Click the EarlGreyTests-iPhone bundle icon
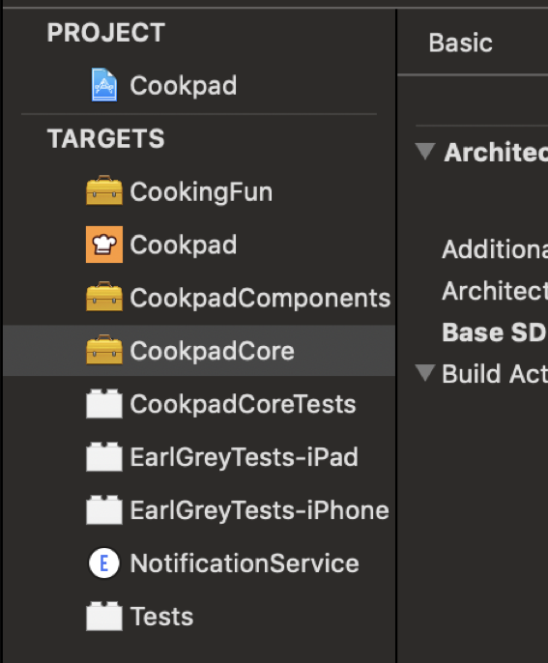 104,510
